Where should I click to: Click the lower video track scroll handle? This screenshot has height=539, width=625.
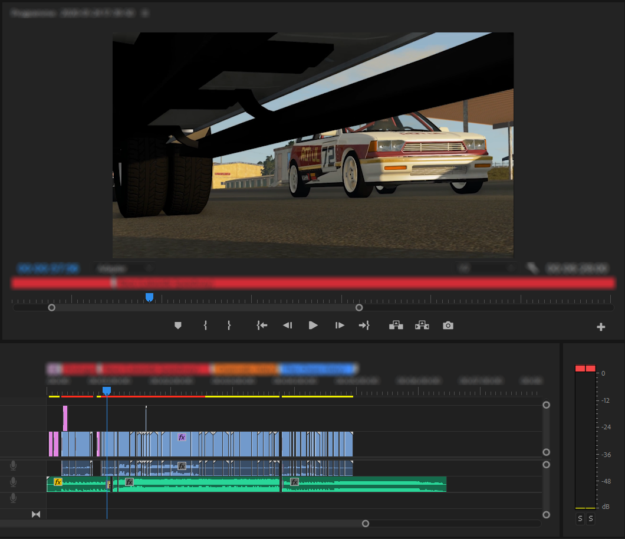(x=547, y=452)
